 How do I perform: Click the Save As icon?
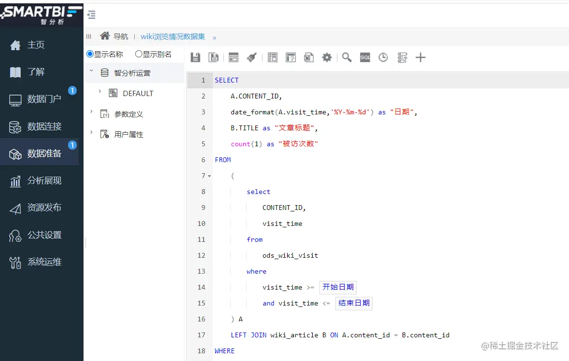tap(214, 57)
